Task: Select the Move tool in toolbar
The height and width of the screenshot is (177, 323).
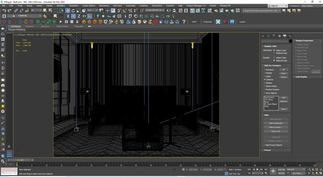Action: [68, 11]
